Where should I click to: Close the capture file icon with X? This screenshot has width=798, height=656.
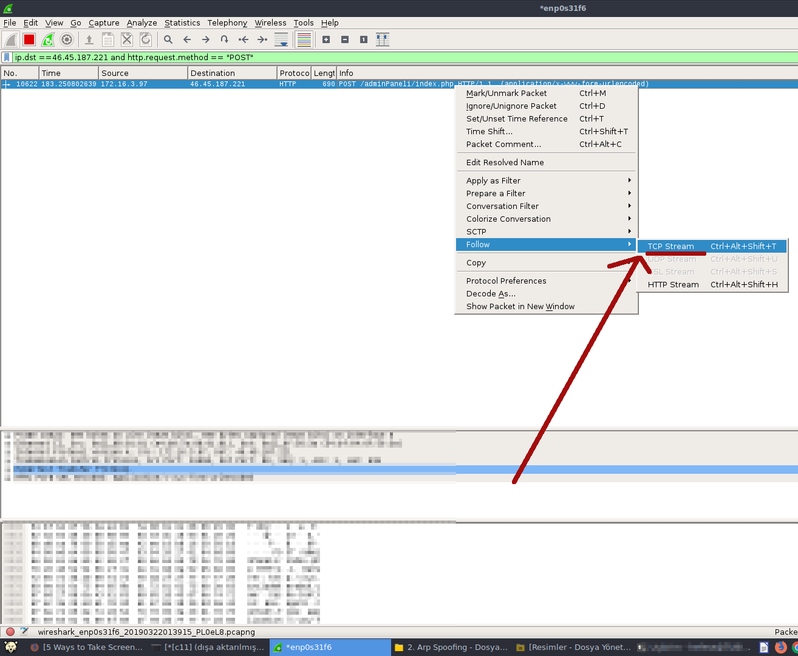click(x=127, y=40)
